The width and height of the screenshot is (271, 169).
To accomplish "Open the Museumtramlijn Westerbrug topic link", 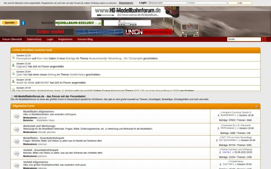I will tap(116, 59).
